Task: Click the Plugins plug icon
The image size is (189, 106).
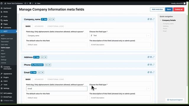Action: pyautogui.click(x=1, y=77)
